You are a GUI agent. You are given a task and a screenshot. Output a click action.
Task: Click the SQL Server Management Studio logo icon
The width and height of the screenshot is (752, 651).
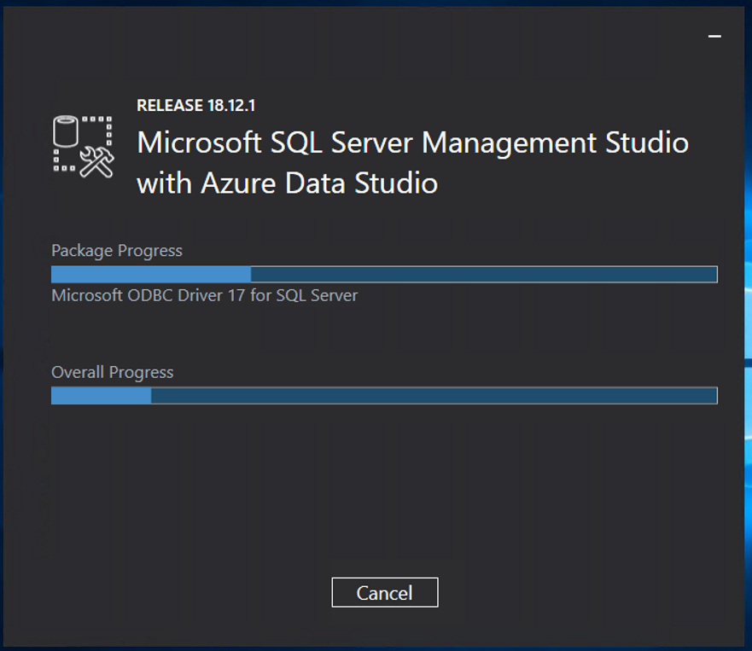click(x=84, y=147)
